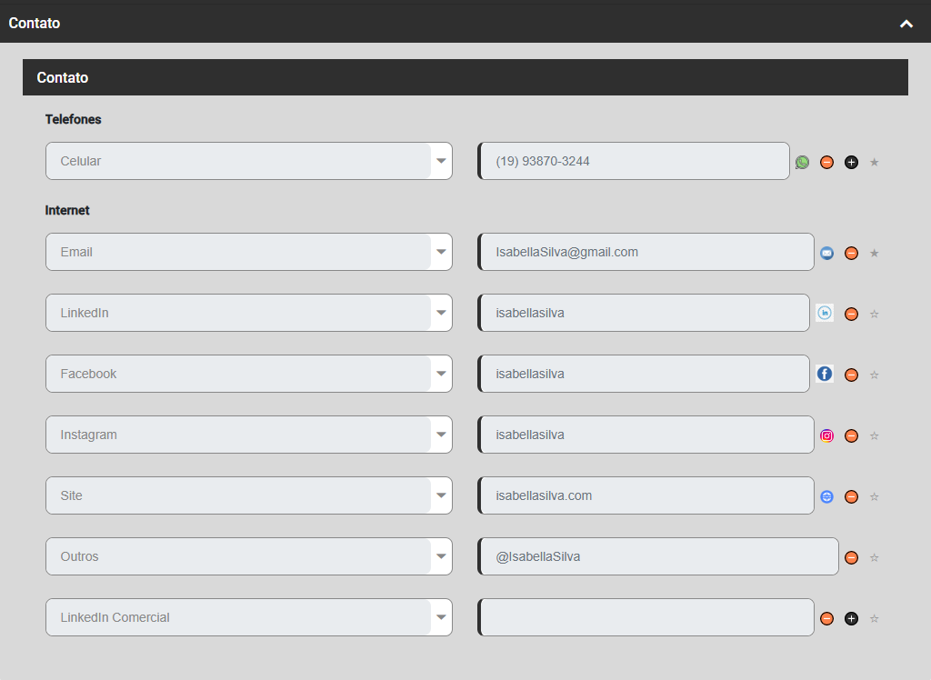Remove the Site row

coord(851,496)
